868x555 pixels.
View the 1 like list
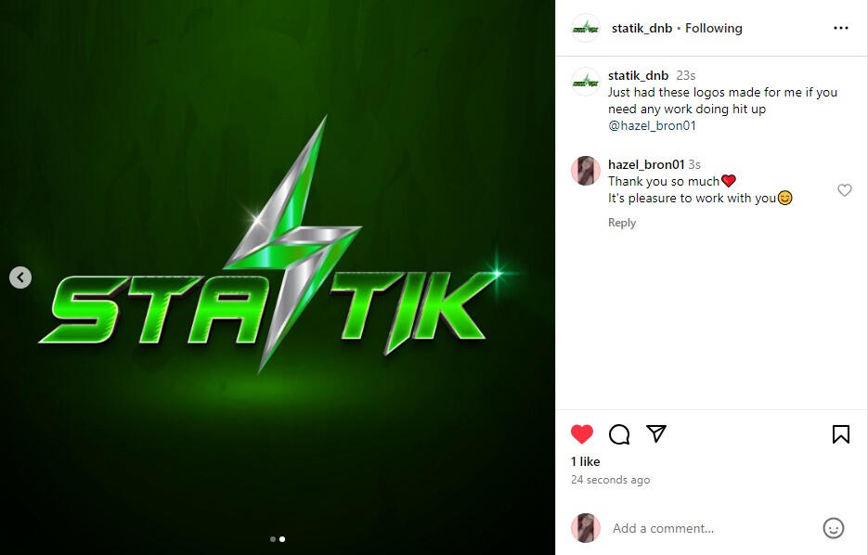pos(585,461)
